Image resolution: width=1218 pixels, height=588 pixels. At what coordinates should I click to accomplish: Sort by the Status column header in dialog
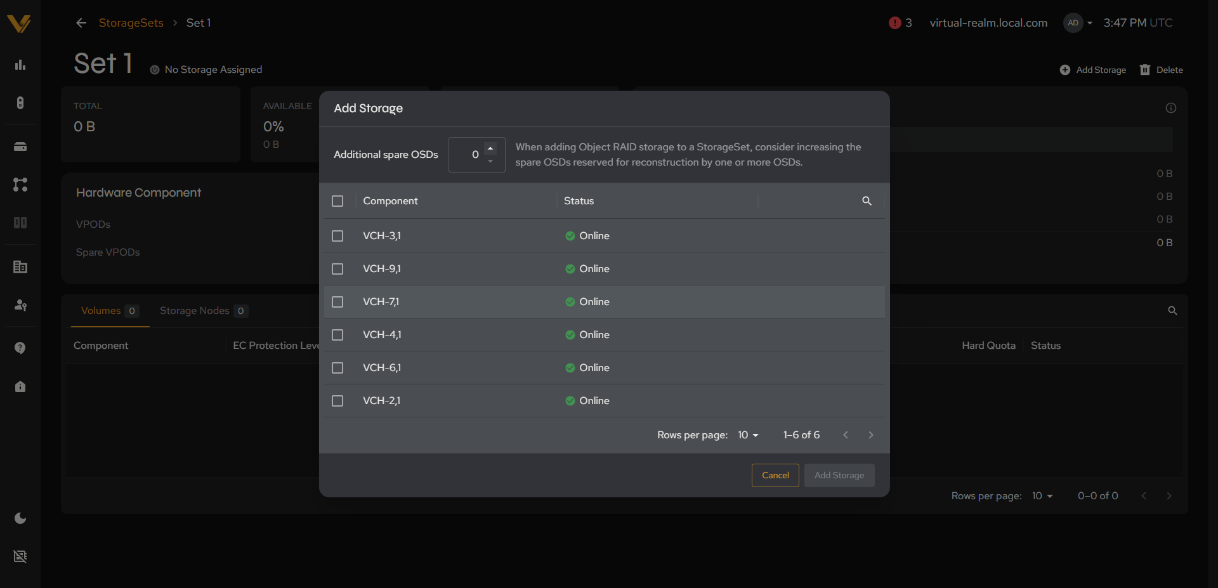[579, 201]
